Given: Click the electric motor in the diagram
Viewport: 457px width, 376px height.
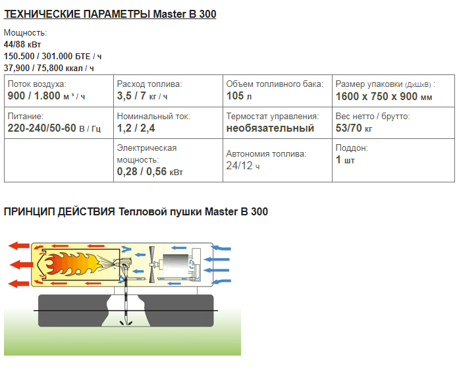Looking at the screenshot, I should (176, 265).
